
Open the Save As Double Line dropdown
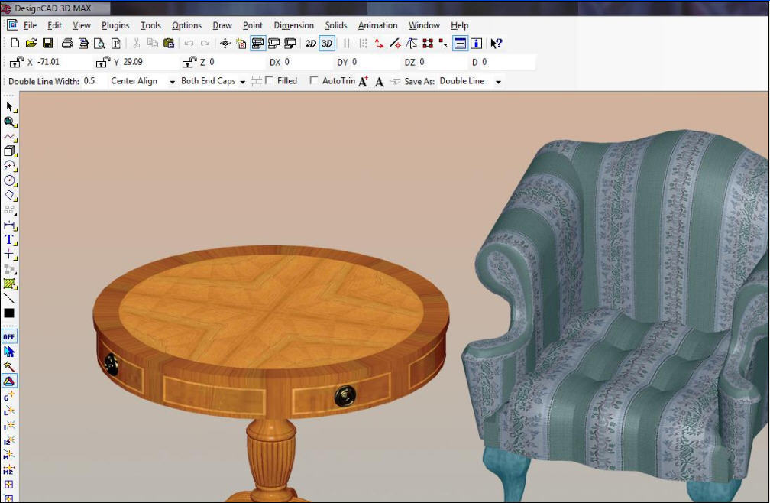(x=497, y=81)
